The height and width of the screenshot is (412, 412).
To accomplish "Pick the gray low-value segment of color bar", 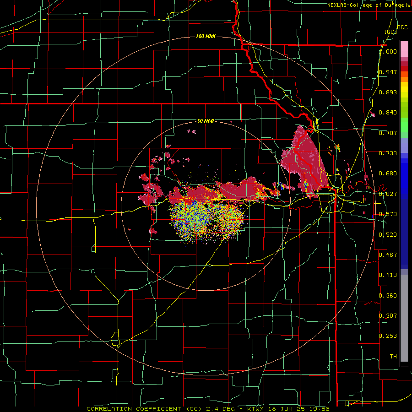I will (x=404, y=318).
